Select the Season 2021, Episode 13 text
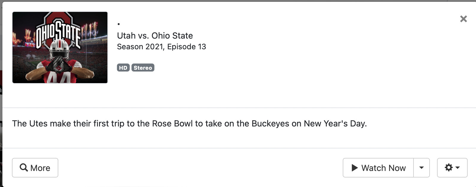 (x=161, y=47)
